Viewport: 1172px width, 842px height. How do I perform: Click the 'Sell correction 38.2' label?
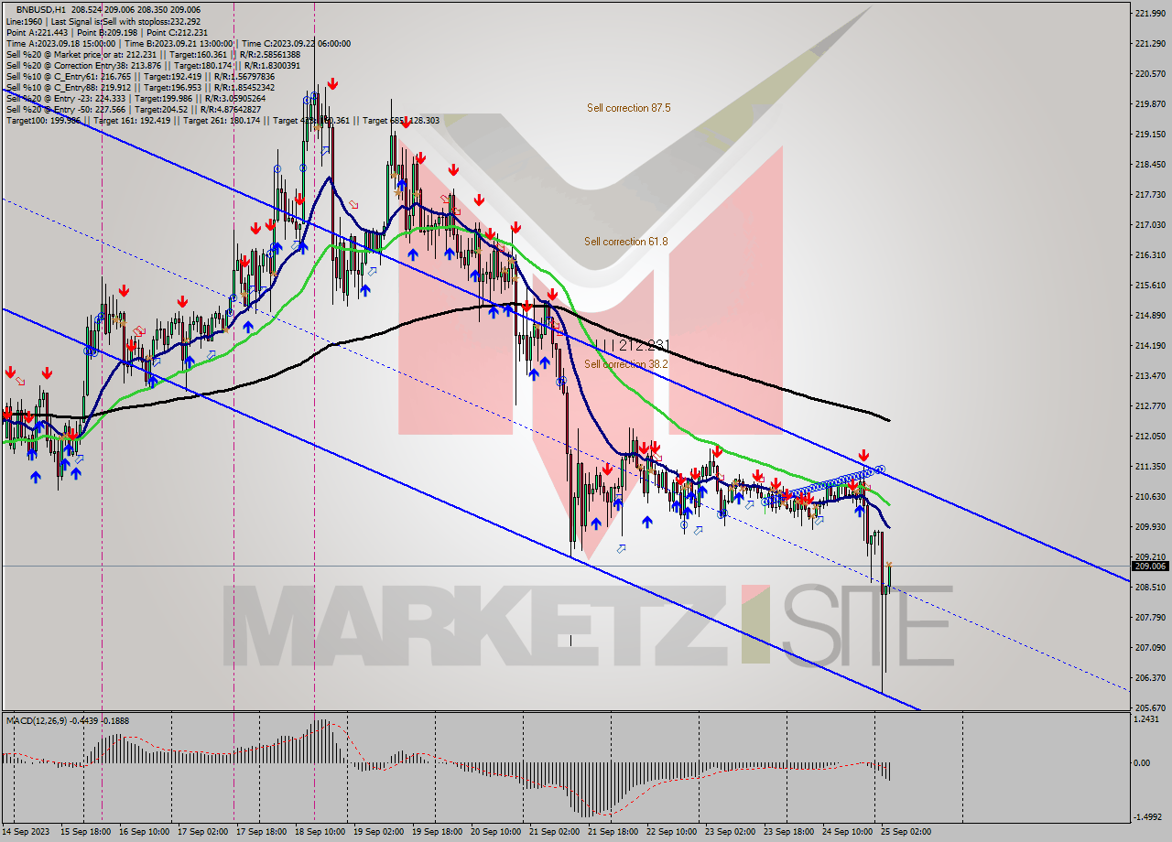626,364
